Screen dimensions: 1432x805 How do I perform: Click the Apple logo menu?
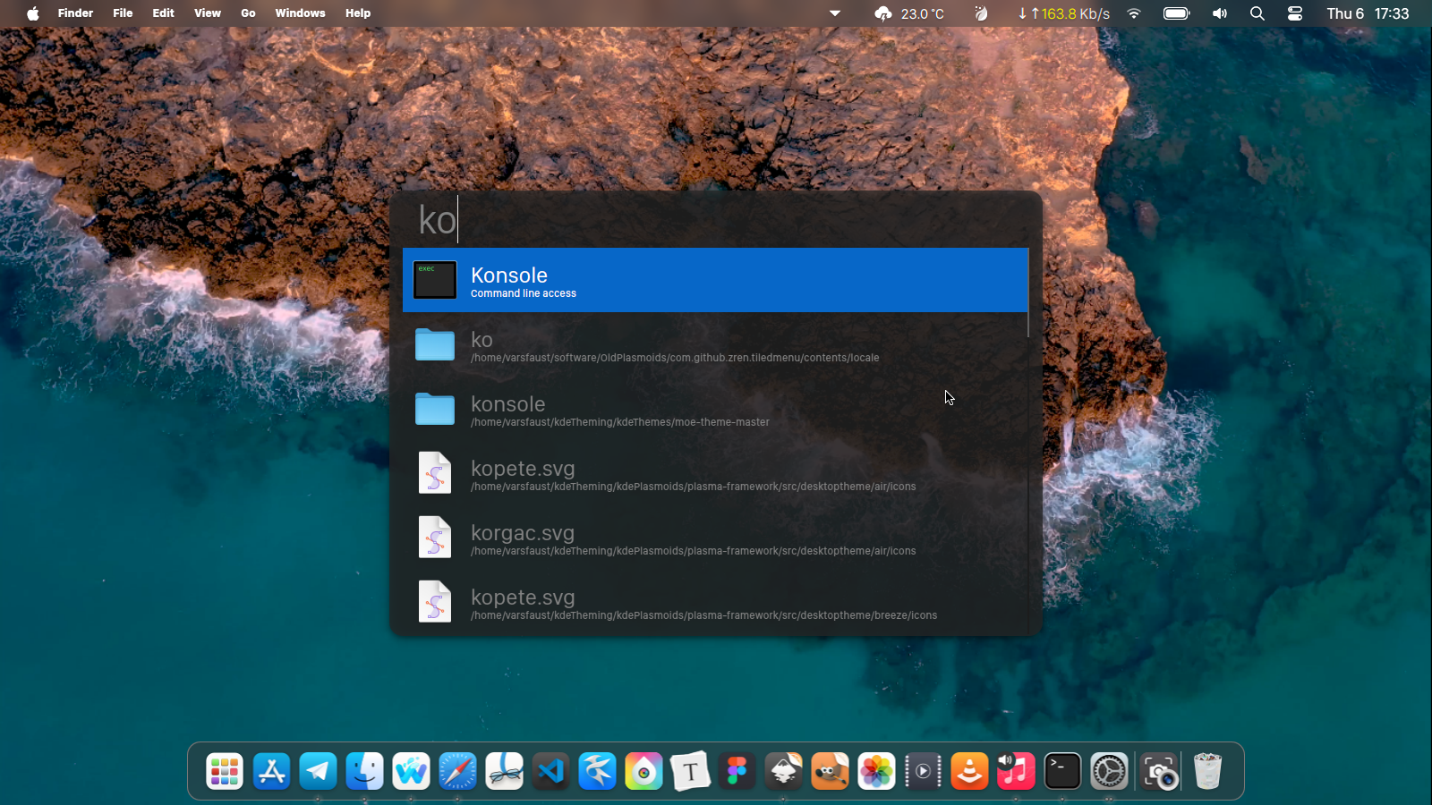tap(33, 13)
